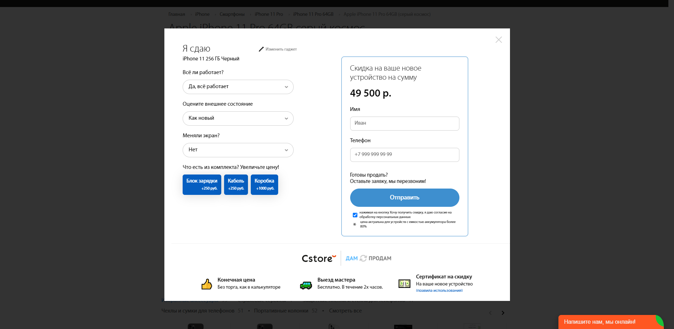Viewport: 674px width, 329px height.
Task: Open Портативные колонки category link
Action: pos(281,311)
